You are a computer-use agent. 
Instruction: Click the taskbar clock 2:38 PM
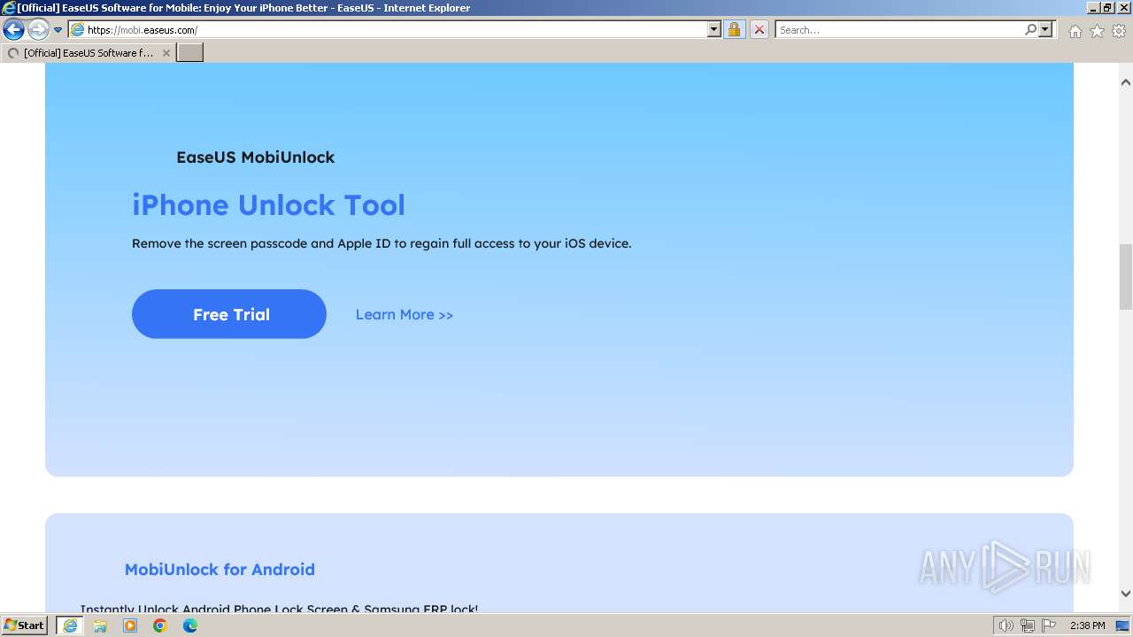1087,625
